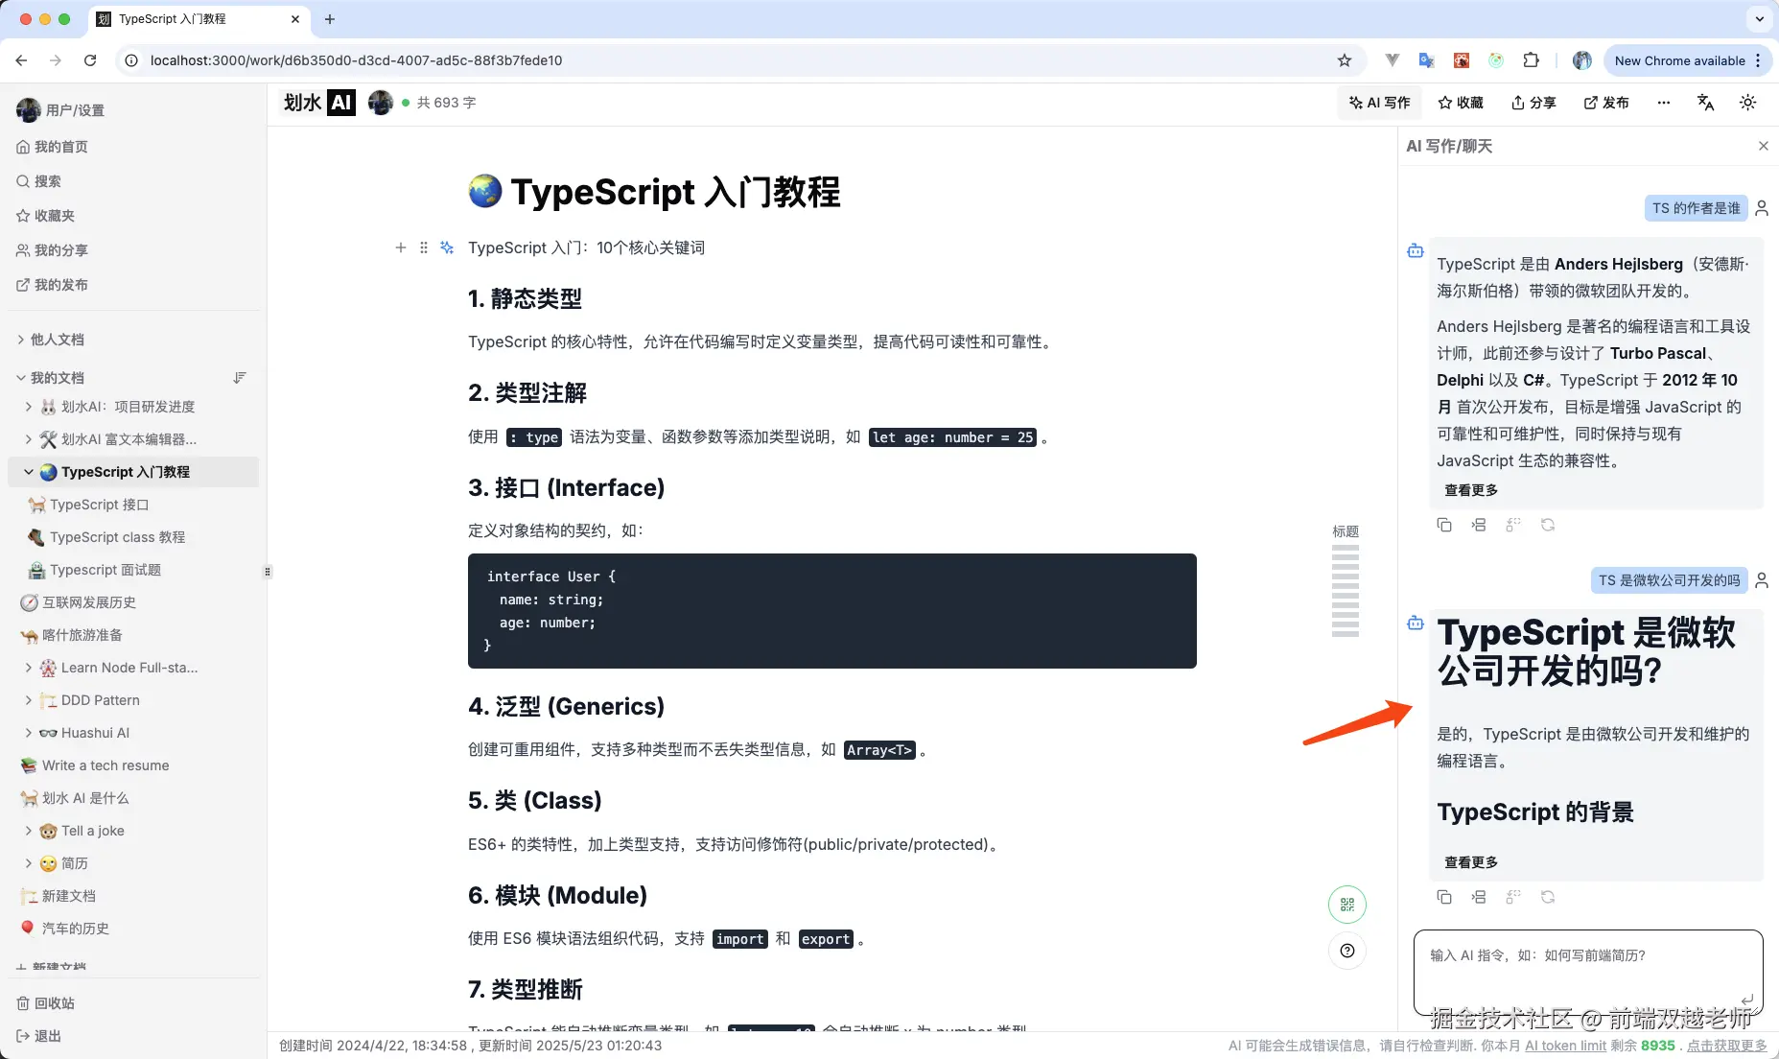The height and width of the screenshot is (1059, 1779).
Task: Click the 发布 publish button
Action: 1606,103
